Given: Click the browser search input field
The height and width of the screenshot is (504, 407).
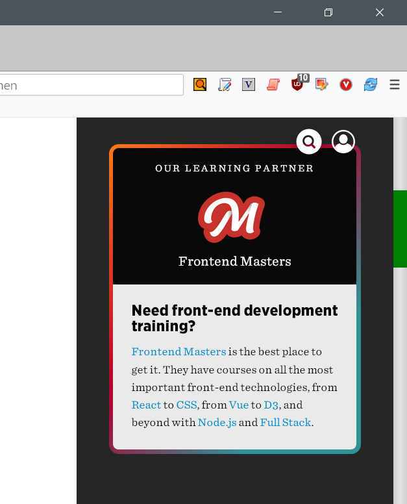Looking at the screenshot, I should 92,85.
